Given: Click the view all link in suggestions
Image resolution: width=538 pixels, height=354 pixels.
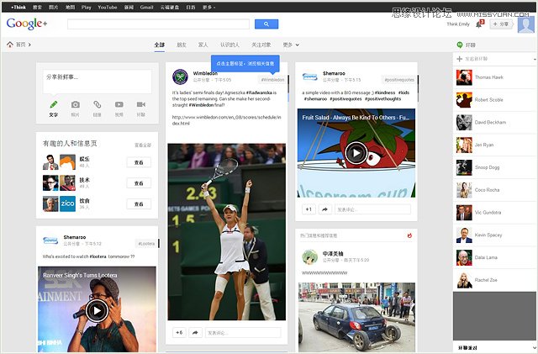Looking at the screenshot, I should (x=143, y=145).
